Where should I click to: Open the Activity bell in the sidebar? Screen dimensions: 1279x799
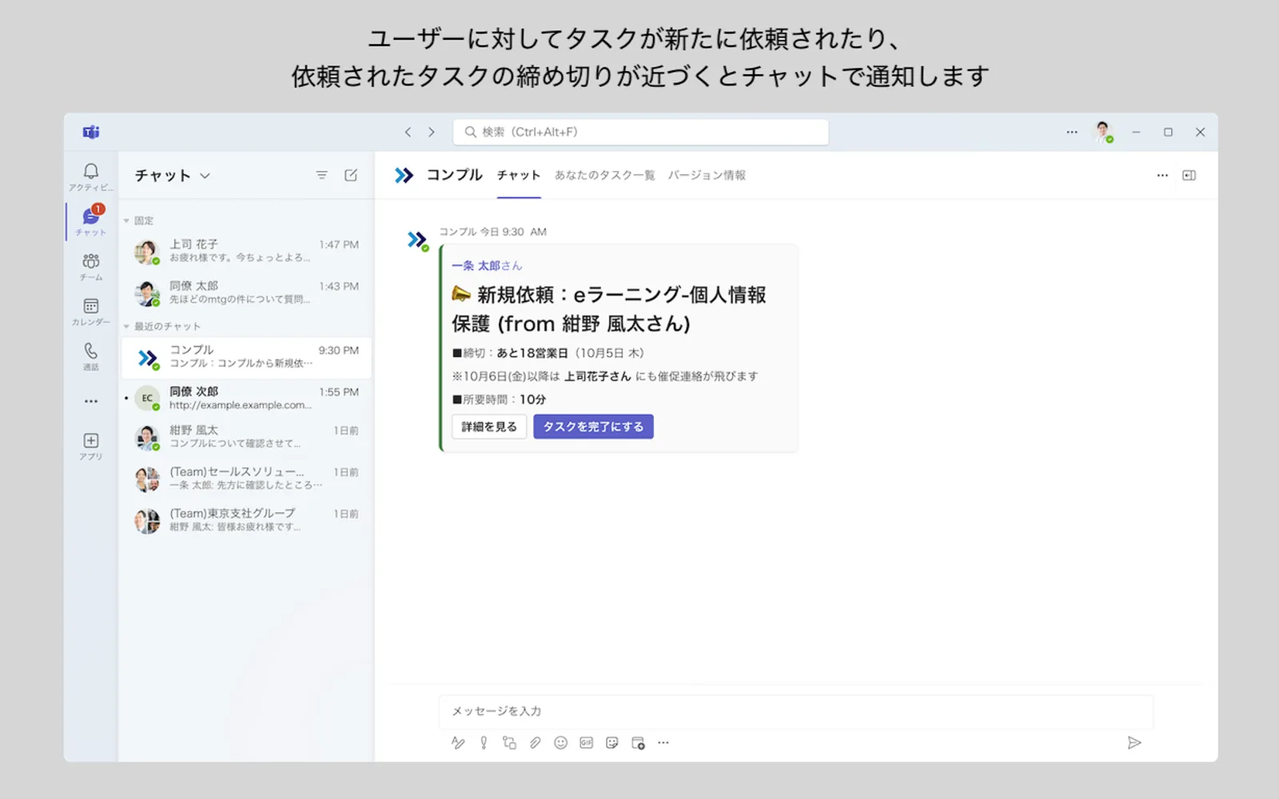click(x=91, y=177)
